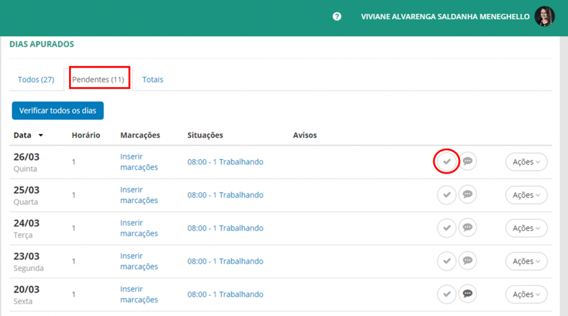Expand the Ações dropdown for 20/03
Image resolution: width=568 pixels, height=316 pixels.
coord(526,294)
